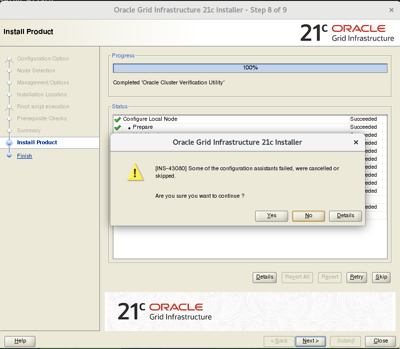This screenshot has width=400, height=349.
Task: Click Succeeded status for Prepare
Action: pyautogui.click(x=363, y=127)
